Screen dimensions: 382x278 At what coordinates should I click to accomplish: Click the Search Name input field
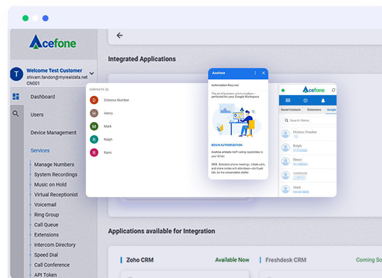pyautogui.click(x=310, y=120)
